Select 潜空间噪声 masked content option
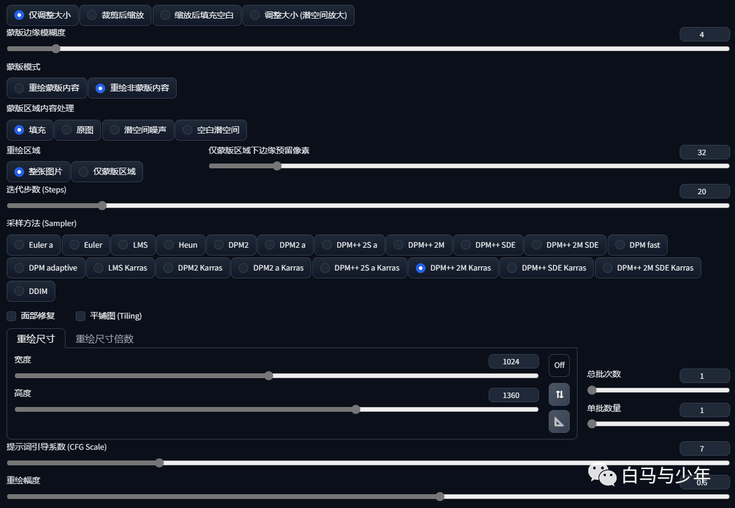This screenshot has width=735, height=508. (138, 130)
